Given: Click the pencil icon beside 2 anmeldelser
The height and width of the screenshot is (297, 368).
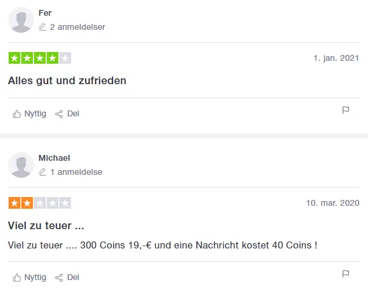Looking at the screenshot, I should pyautogui.click(x=42, y=27).
